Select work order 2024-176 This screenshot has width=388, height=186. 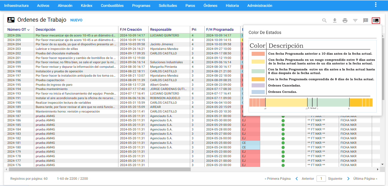pyautogui.click(x=14, y=165)
